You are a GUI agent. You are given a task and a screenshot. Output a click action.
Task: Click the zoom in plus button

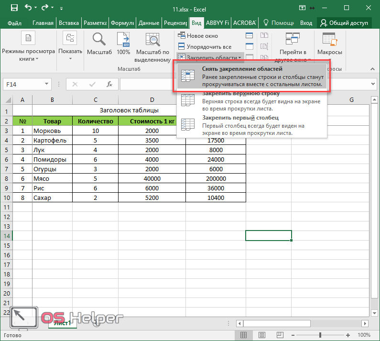(348, 335)
